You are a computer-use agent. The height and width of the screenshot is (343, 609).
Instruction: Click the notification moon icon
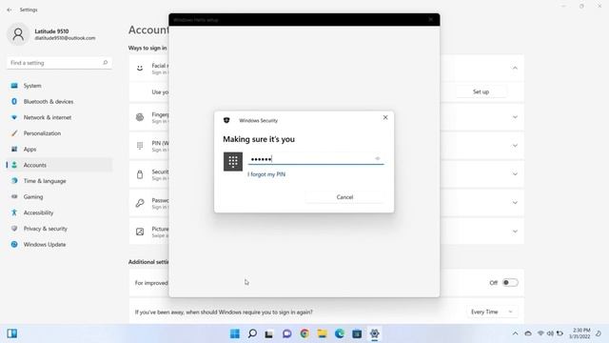599,333
